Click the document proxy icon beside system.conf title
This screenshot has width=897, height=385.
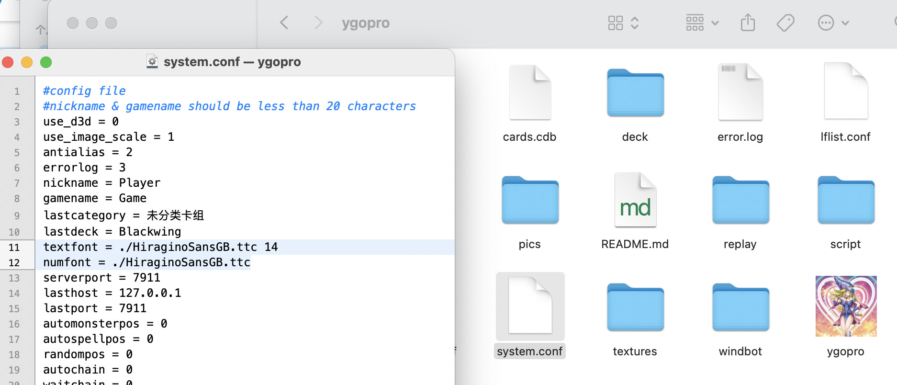coord(152,61)
